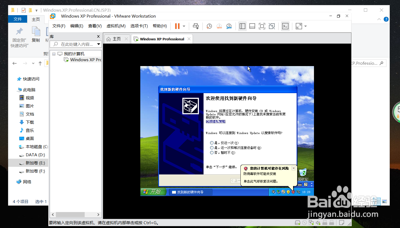Close the Windows XP Professional tab
400x228 pixels.
coord(189,39)
